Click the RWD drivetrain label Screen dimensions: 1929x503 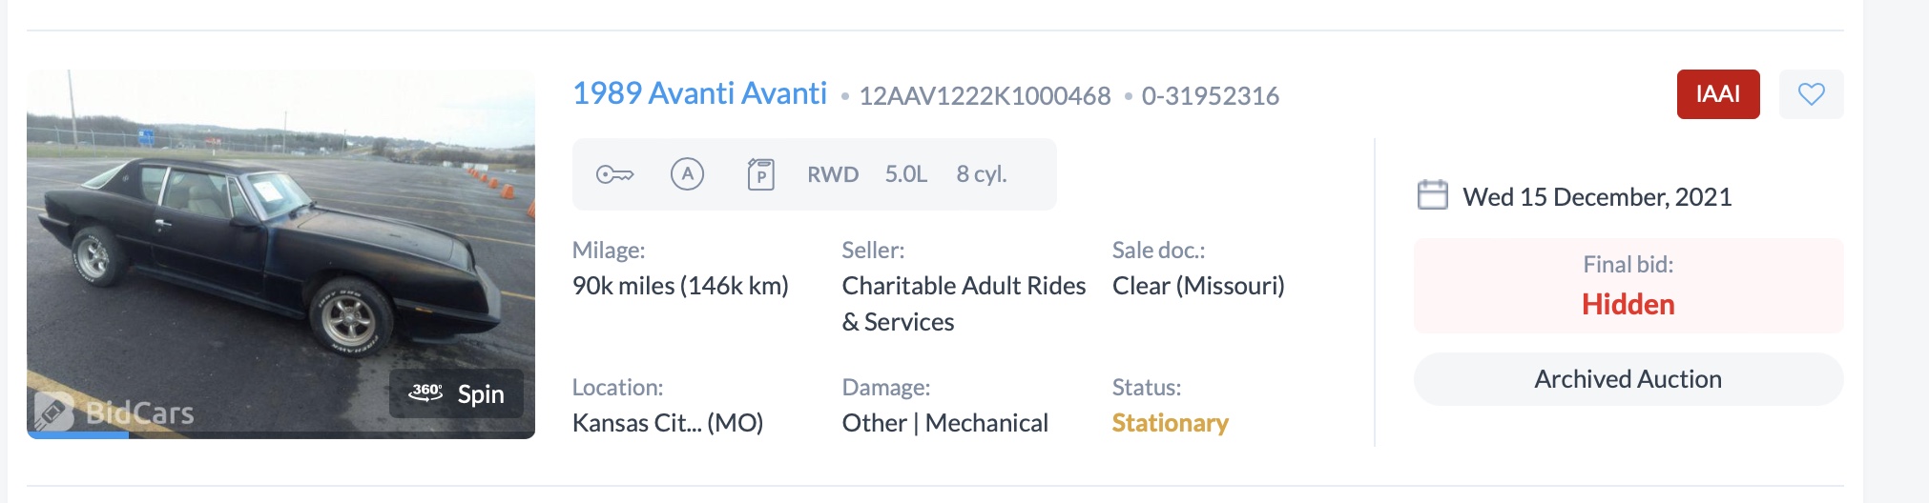(833, 174)
